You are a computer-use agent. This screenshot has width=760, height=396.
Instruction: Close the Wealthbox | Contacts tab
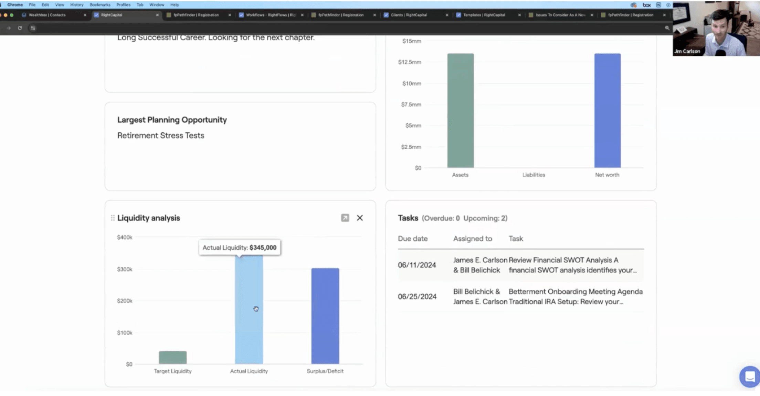[85, 15]
